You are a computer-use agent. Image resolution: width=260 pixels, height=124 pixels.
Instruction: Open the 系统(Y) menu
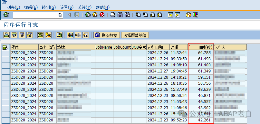click(85, 7)
